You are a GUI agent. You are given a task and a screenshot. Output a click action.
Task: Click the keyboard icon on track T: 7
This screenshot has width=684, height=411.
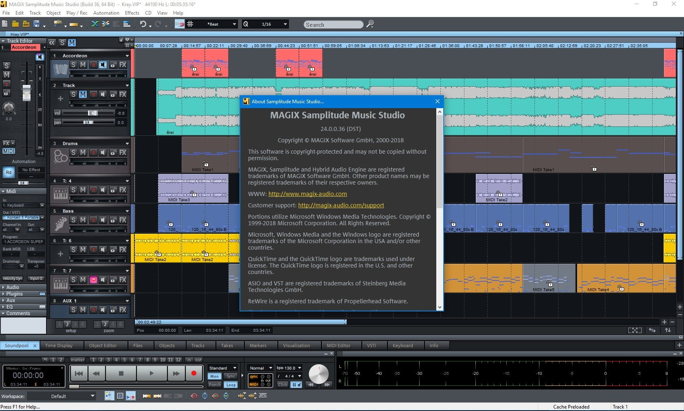tap(60, 283)
